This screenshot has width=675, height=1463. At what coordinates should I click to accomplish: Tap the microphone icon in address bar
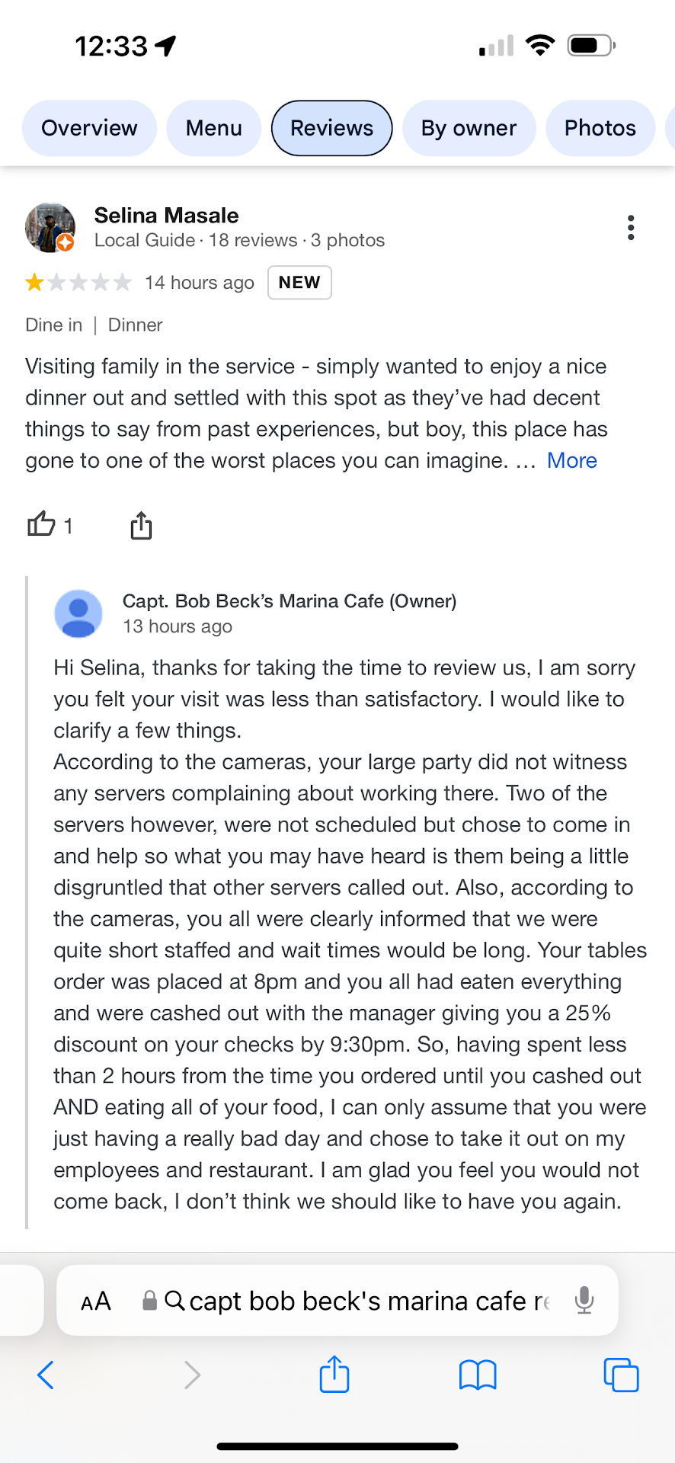[x=584, y=1300]
